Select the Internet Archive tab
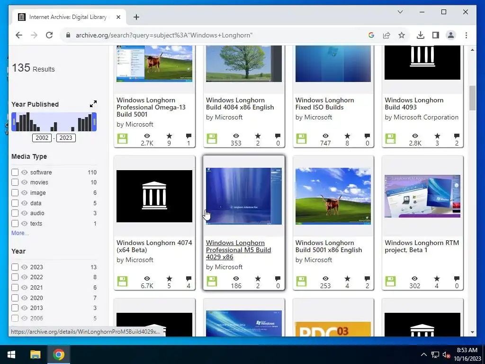Screen dimensions: 485x364 pyautogui.click(x=69, y=17)
